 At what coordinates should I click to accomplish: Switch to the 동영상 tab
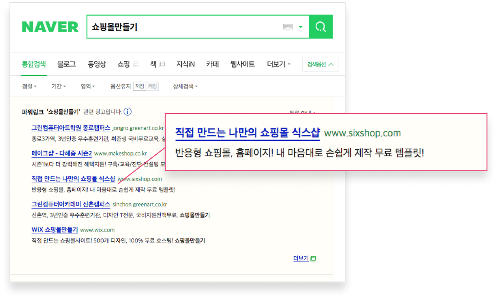(x=97, y=64)
